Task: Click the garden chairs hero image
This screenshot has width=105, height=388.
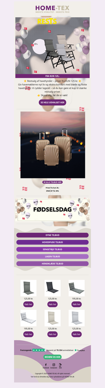Action: (52, 46)
